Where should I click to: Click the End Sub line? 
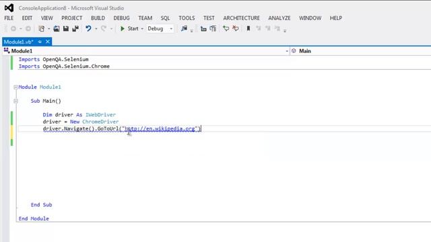[41, 204]
